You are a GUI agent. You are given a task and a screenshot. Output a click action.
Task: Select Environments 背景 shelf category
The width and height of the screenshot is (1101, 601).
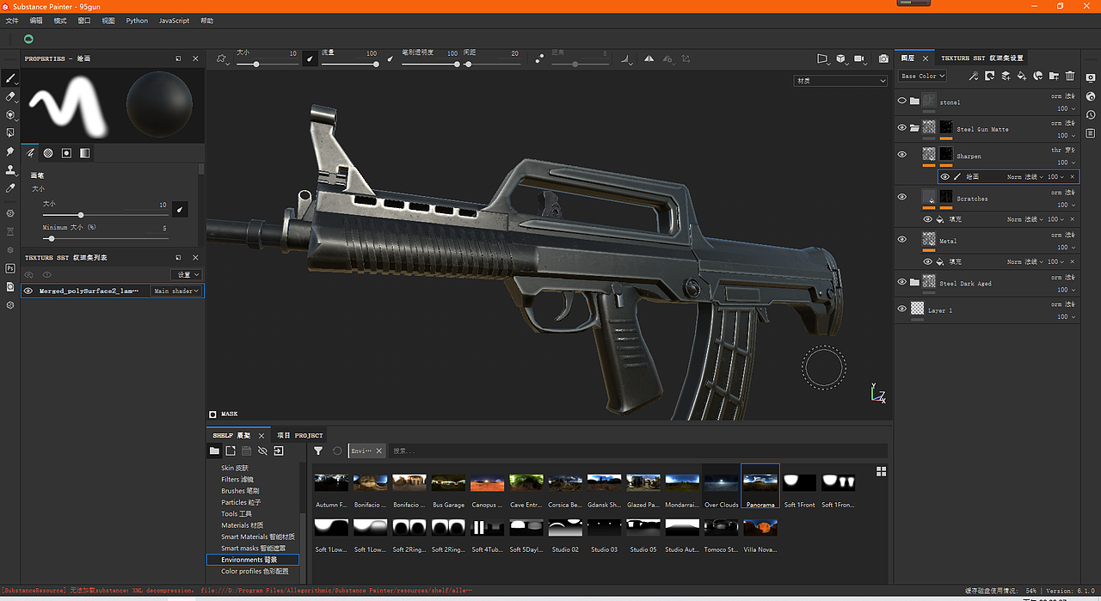pyautogui.click(x=253, y=560)
